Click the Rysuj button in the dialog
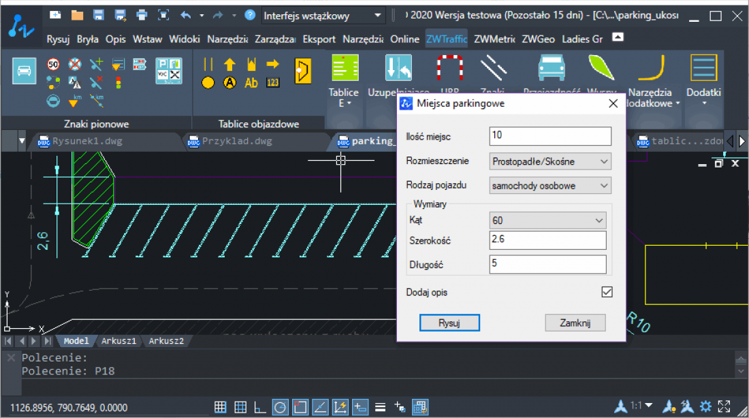Viewport: 749px width, 418px height. pyautogui.click(x=449, y=323)
